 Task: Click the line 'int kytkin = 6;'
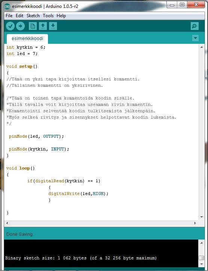[26, 47]
